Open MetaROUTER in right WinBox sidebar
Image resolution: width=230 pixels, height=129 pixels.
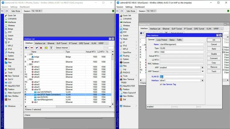[129, 86]
